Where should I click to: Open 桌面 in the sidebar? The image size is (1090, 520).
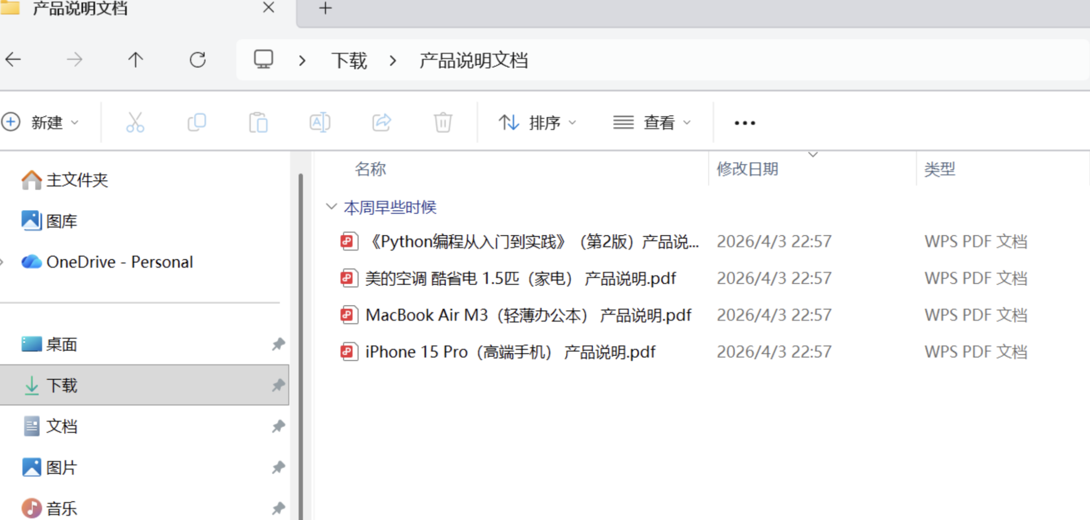point(49,344)
